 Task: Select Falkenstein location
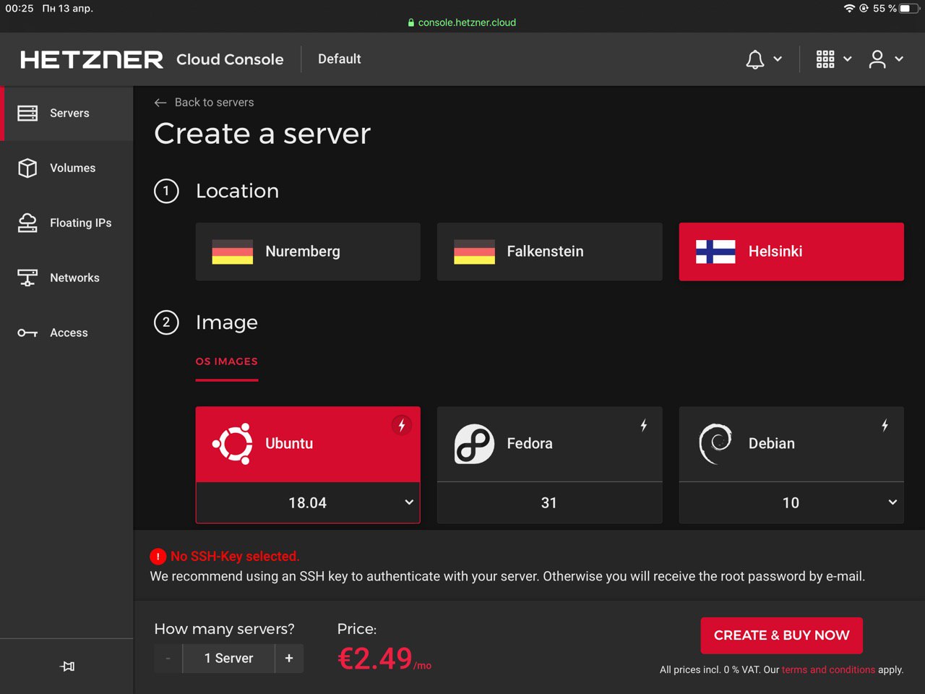tap(549, 252)
